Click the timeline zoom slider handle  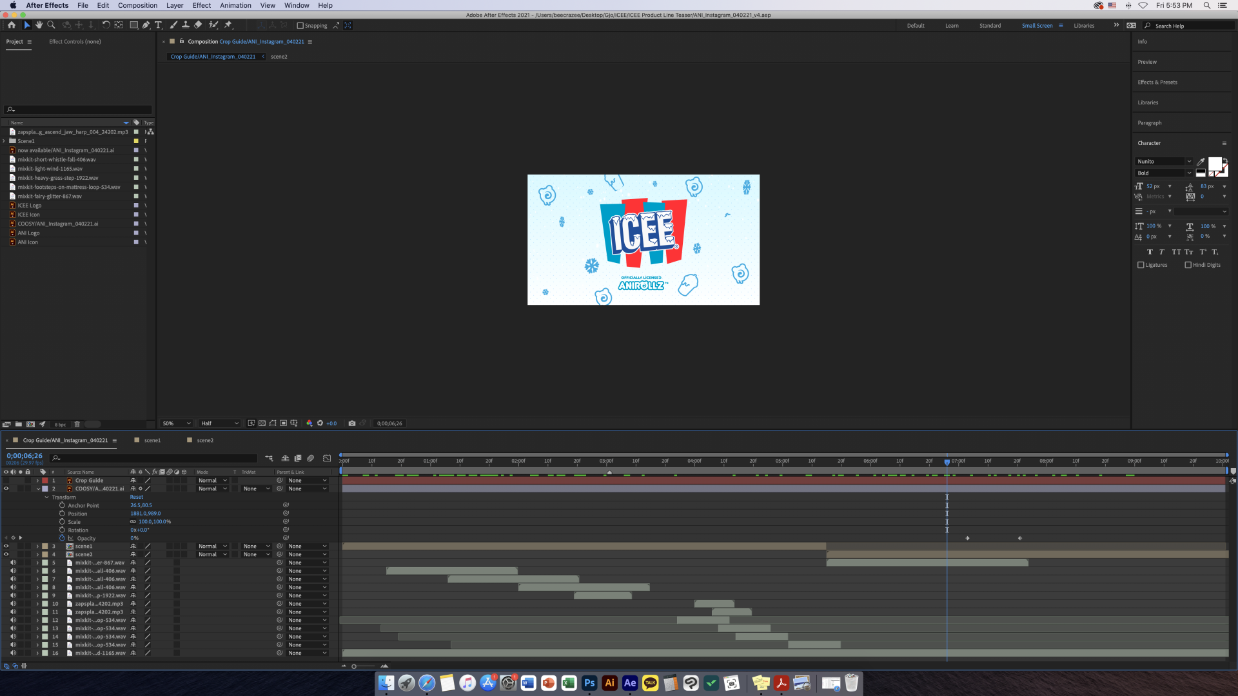click(354, 666)
